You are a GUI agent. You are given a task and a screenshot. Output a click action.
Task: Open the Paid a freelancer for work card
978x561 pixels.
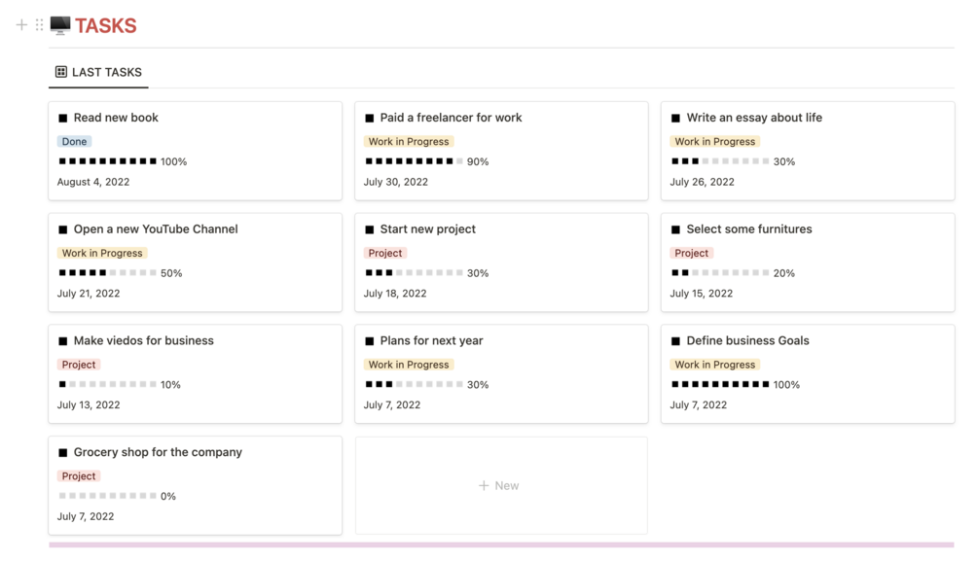(x=451, y=118)
